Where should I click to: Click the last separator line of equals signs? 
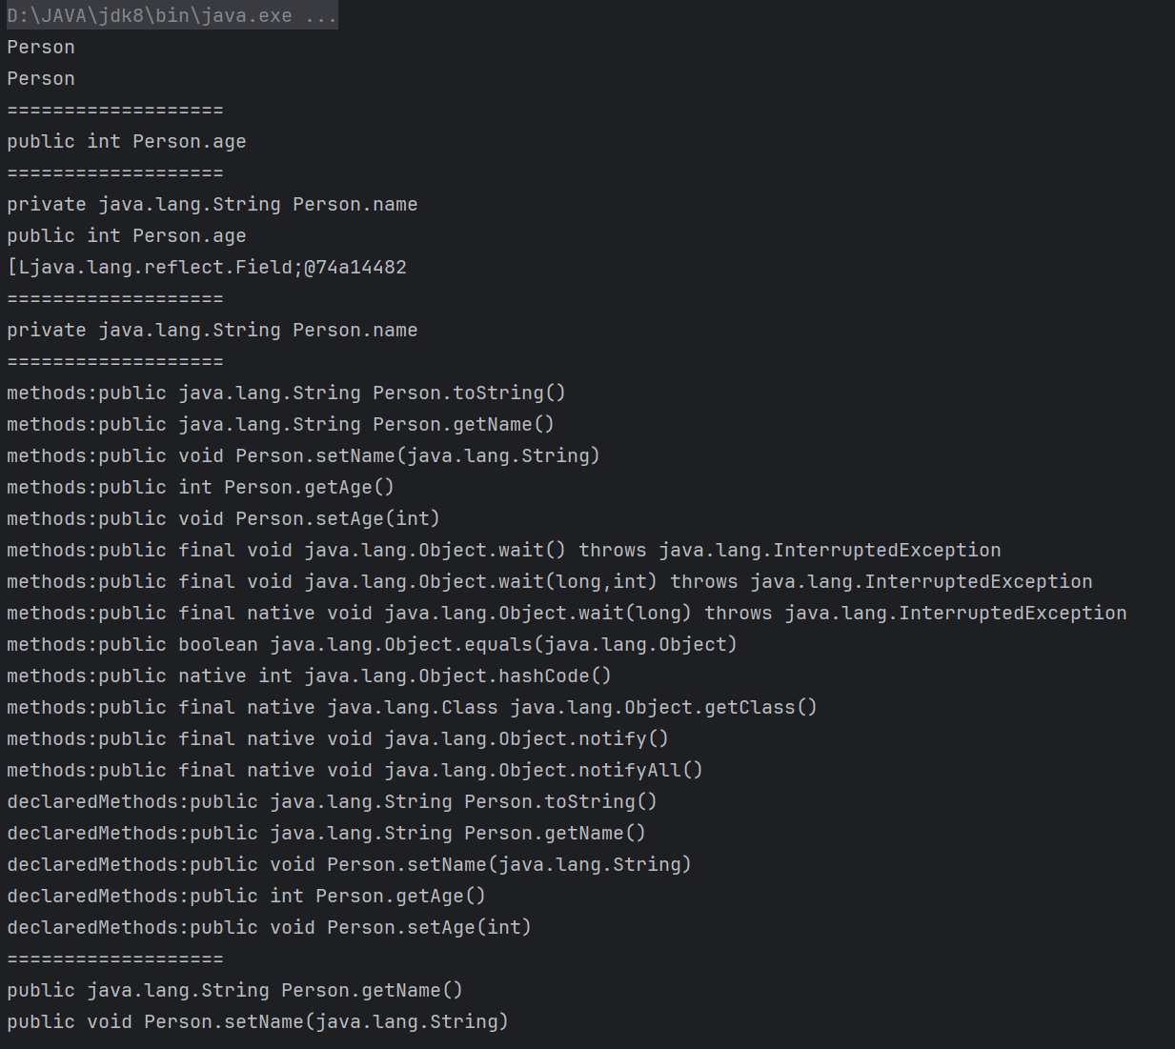(x=115, y=959)
